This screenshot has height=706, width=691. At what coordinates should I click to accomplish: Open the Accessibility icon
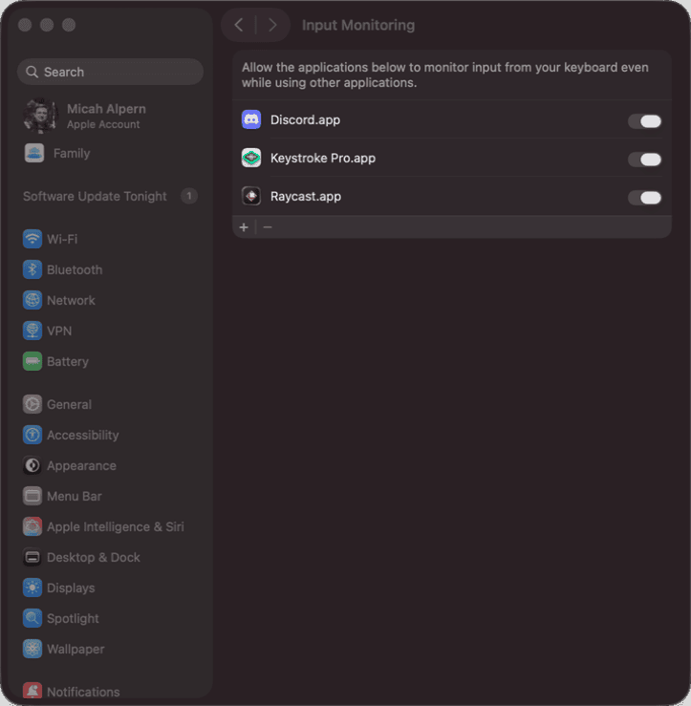point(32,435)
